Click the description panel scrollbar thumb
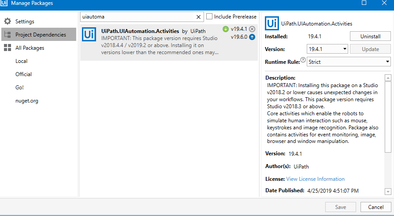The height and width of the screenshot is (216, 394). click(388, 117)
